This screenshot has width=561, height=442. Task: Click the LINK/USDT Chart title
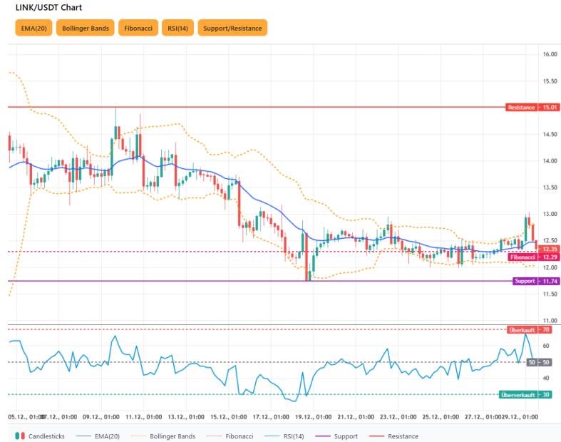coord(48,8)
